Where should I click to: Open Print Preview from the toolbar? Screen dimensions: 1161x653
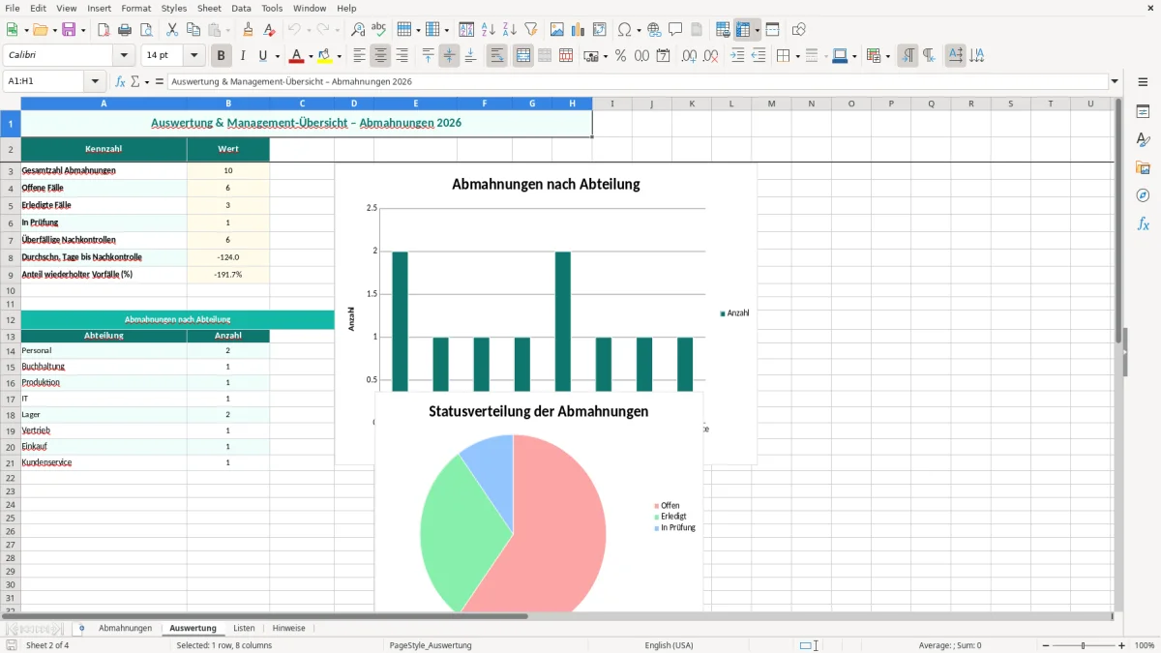pos(146,30)
